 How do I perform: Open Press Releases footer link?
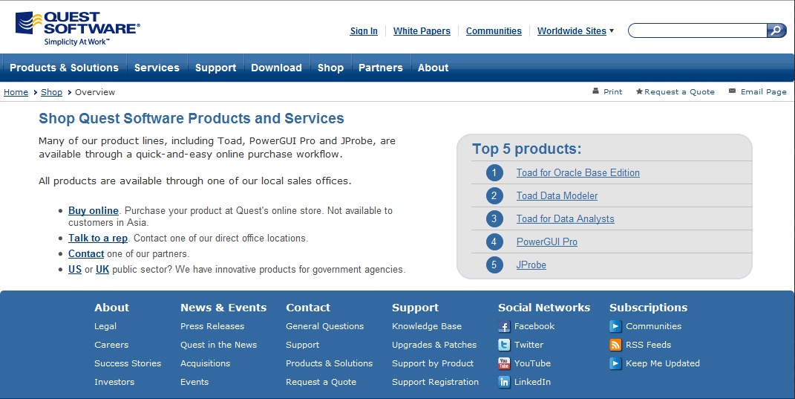point(212,326)
